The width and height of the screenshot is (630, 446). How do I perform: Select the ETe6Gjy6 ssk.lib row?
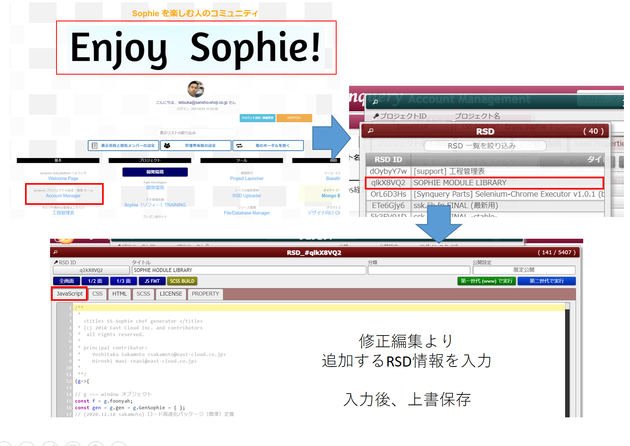485,205
